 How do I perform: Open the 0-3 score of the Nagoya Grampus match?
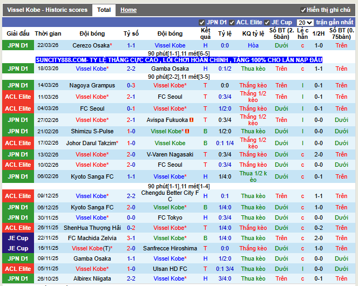[x=131, y=85]
